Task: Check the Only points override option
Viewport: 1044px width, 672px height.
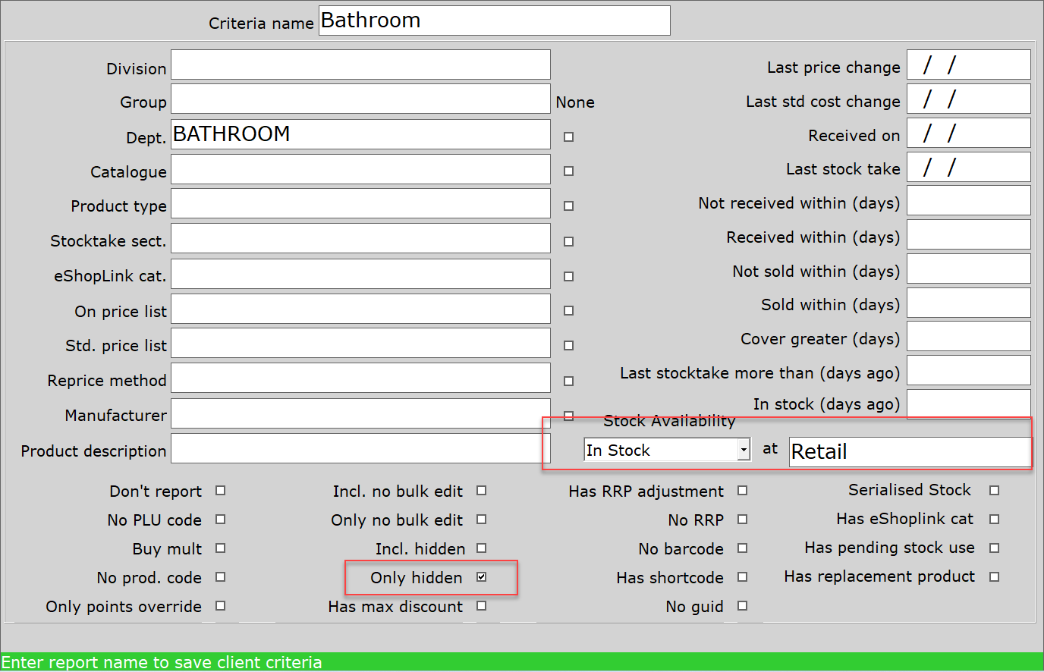Action: pyautogui.click(x=219, y=606)
